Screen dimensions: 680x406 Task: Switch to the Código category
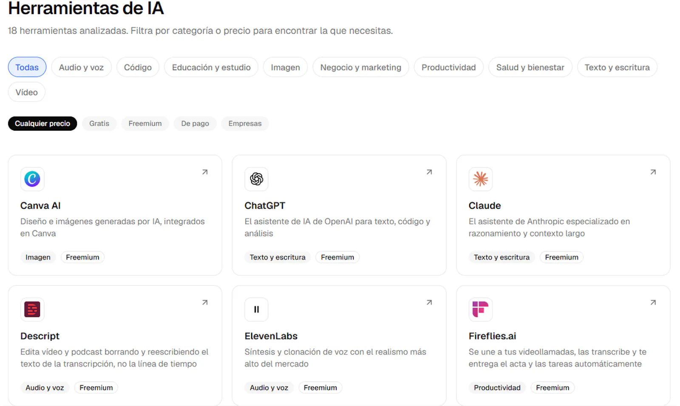pos(138,67)
